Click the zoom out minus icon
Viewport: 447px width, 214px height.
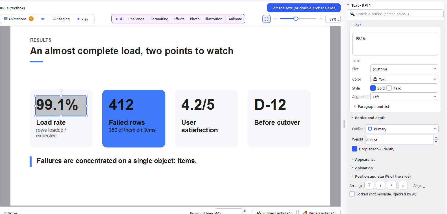point(275,19)
